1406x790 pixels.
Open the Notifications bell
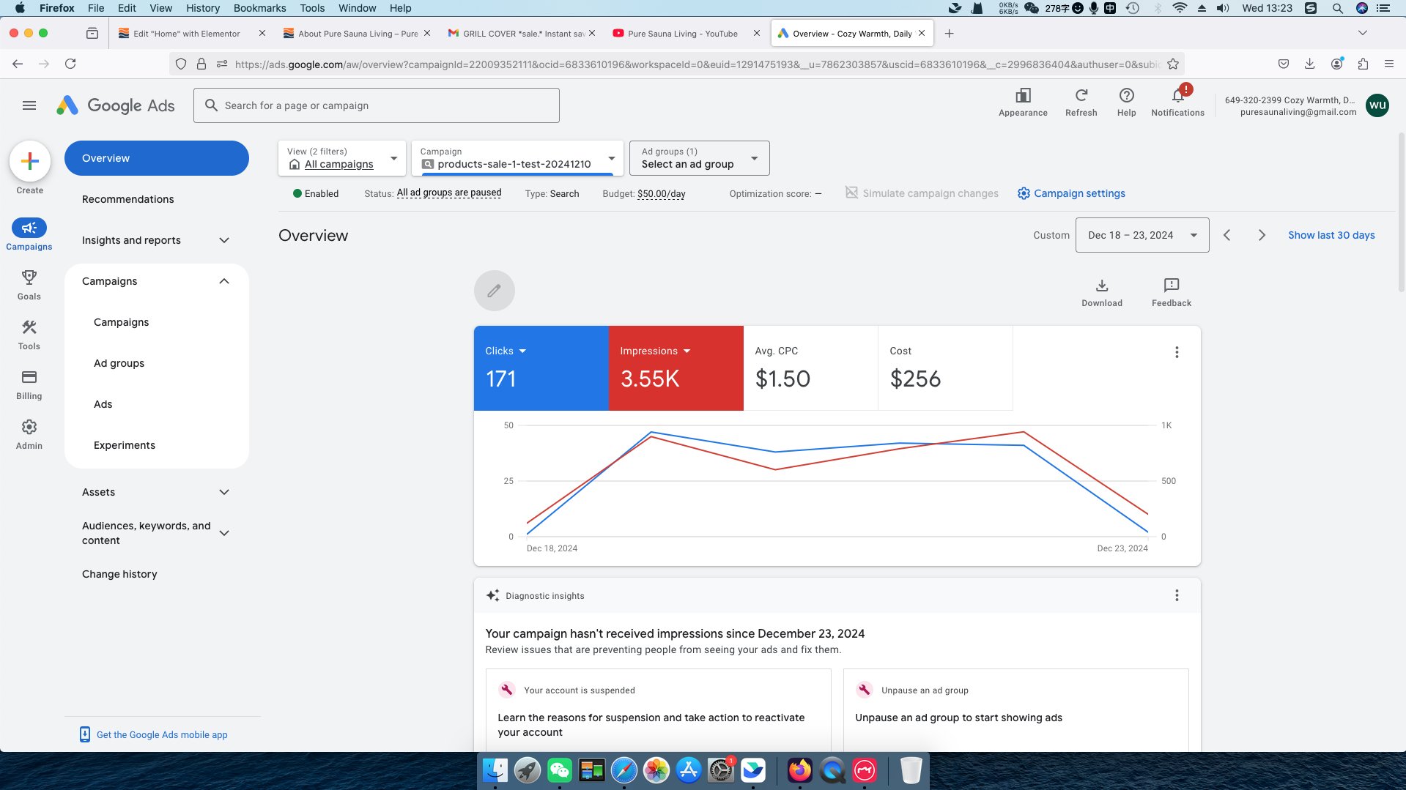[x=1177, y=96]
